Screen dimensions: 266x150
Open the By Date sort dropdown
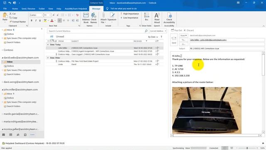click(153, 37)
